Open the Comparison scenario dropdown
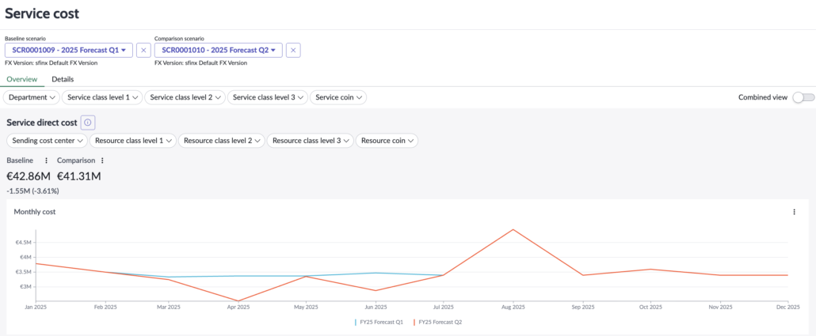The width and height of the screenshot is (816, 336). [x=219, y=50]
